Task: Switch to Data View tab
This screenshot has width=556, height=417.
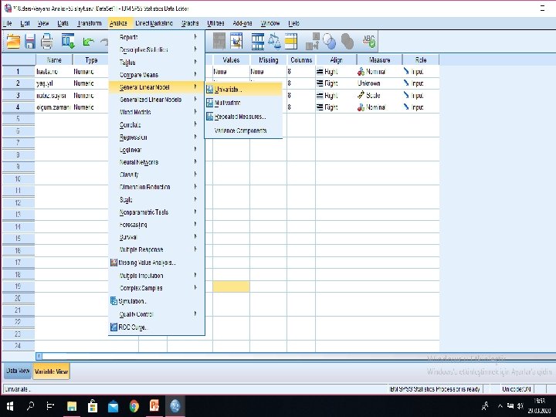Action: coord(18,371)
